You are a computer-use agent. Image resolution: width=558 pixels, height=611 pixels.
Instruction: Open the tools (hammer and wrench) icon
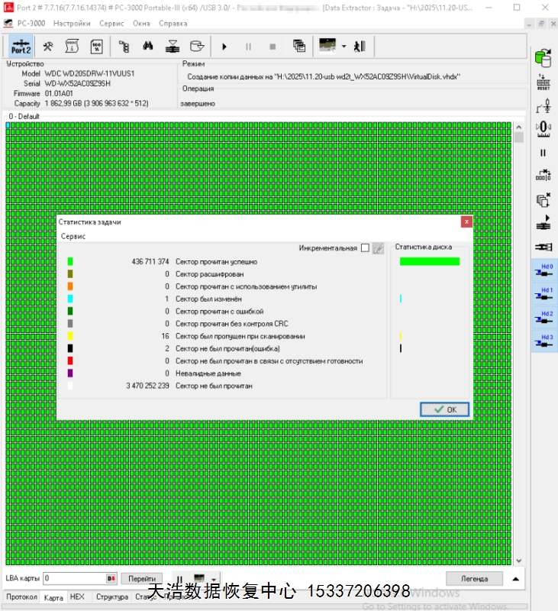(x=47, y=46)
